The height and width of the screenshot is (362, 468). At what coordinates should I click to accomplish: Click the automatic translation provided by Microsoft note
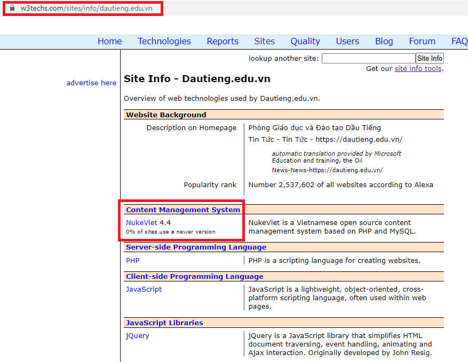click(336, 154)
